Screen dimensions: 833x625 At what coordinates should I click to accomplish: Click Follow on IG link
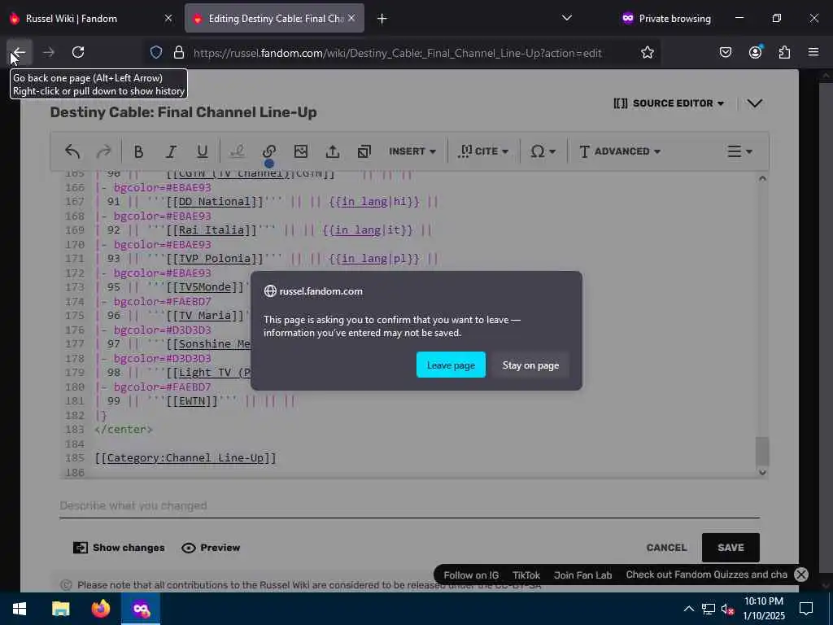click(471, 575)
